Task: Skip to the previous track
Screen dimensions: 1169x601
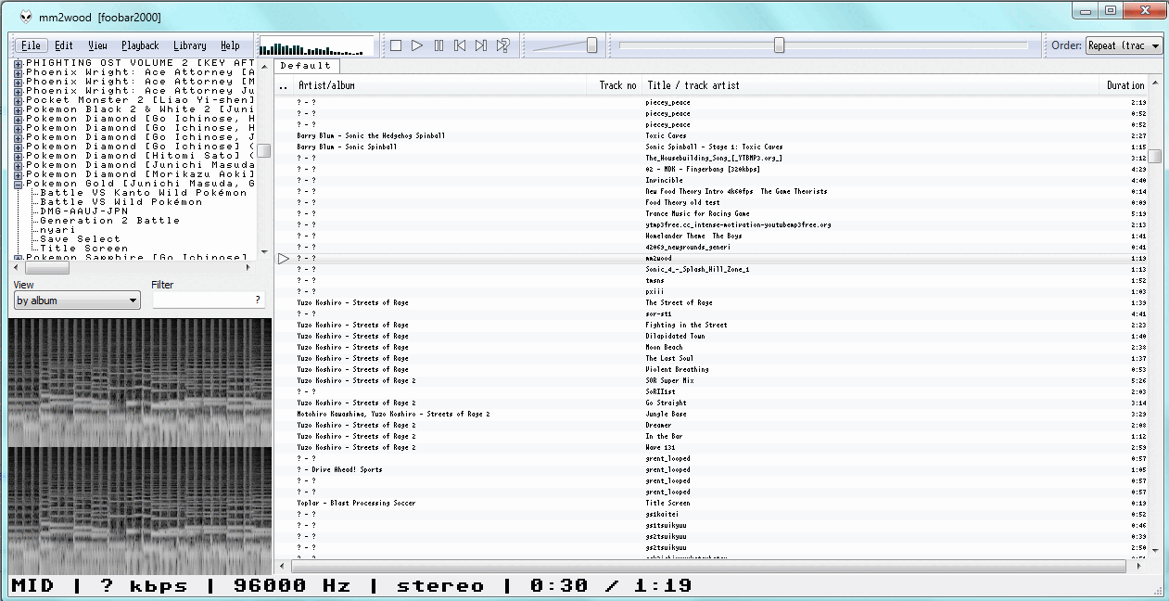Action: tap(459, 45)
